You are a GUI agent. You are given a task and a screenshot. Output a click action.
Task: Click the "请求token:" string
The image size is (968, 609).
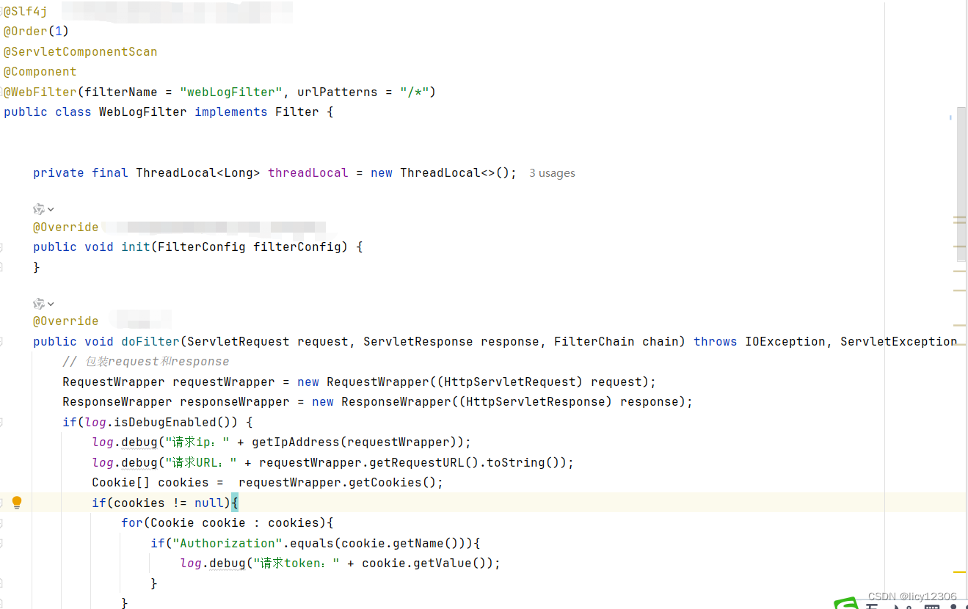click(297, 564)
